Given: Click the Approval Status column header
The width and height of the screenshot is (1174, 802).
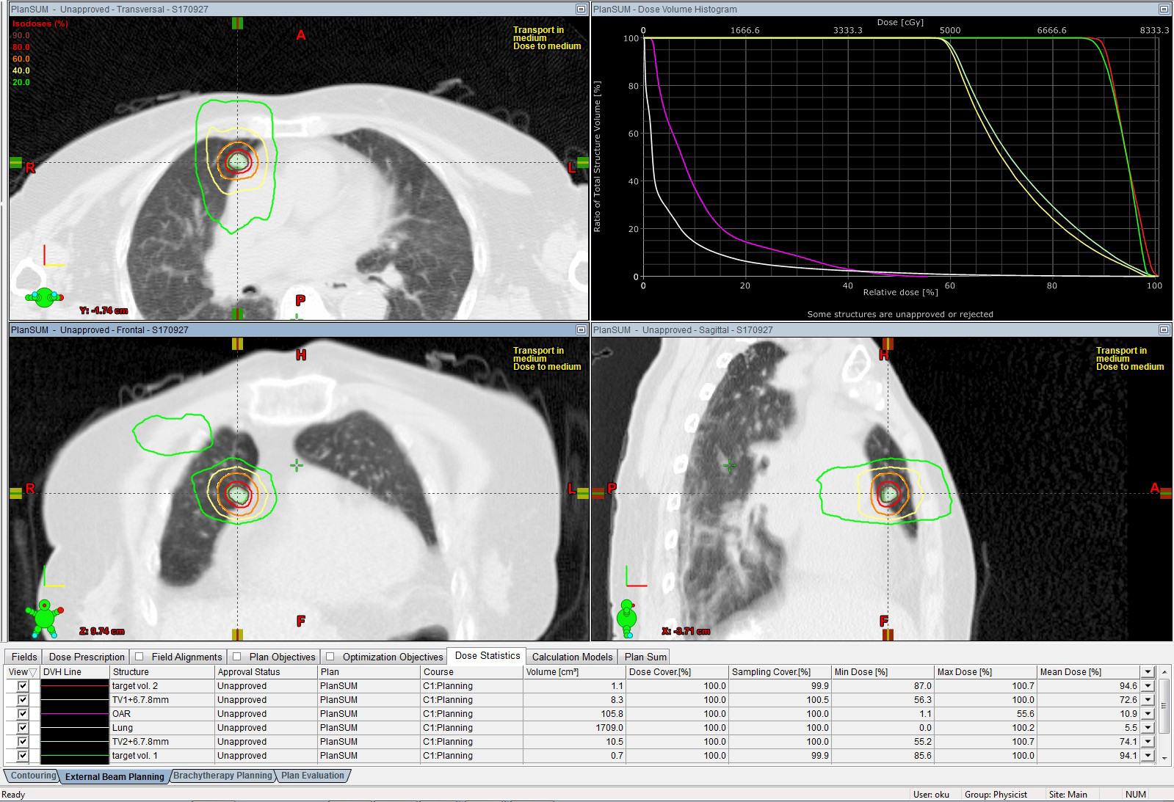Looking at the screenshot, I should click(266, 672).
